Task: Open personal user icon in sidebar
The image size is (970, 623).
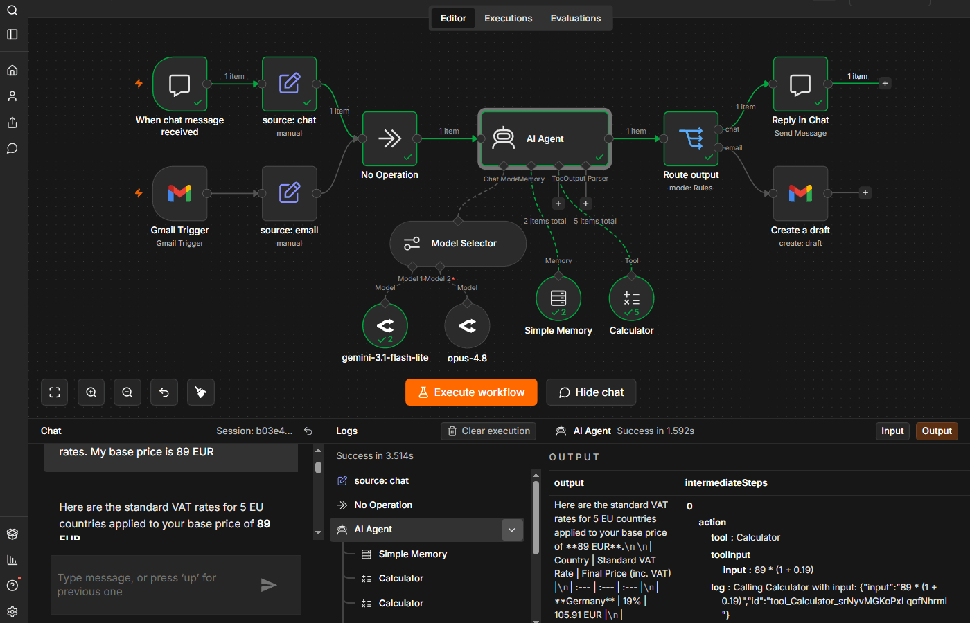Action: (12, 96)
